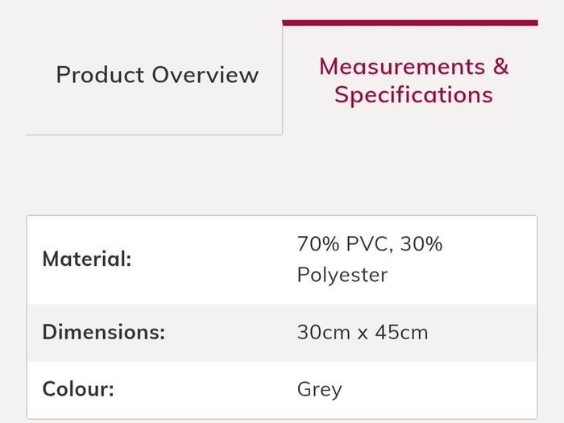
Task: Click the word Overview in left tab
Action: (x=205, y=75)
